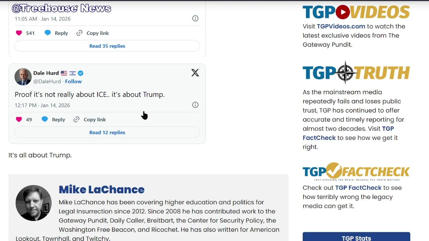Click the TGP Videos logo banner

click(356, 12)
